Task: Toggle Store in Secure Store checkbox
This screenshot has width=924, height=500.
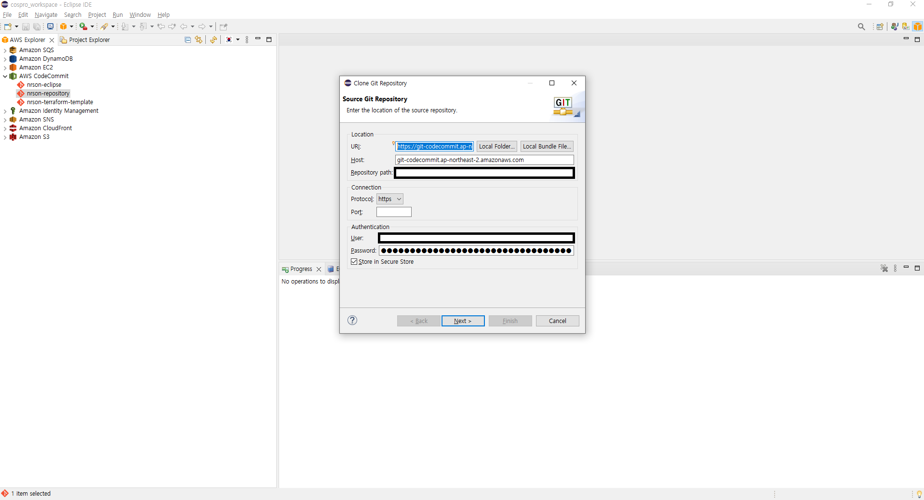Action: tap(354, 262)
